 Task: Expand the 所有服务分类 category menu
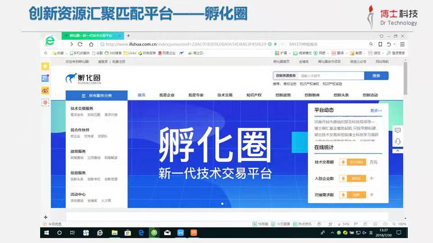[97, 95]
